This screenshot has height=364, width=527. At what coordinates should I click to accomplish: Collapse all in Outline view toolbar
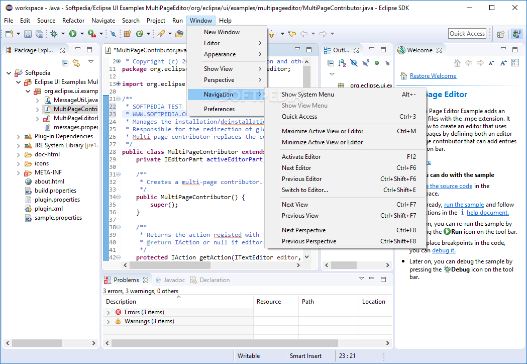[331, 63]
